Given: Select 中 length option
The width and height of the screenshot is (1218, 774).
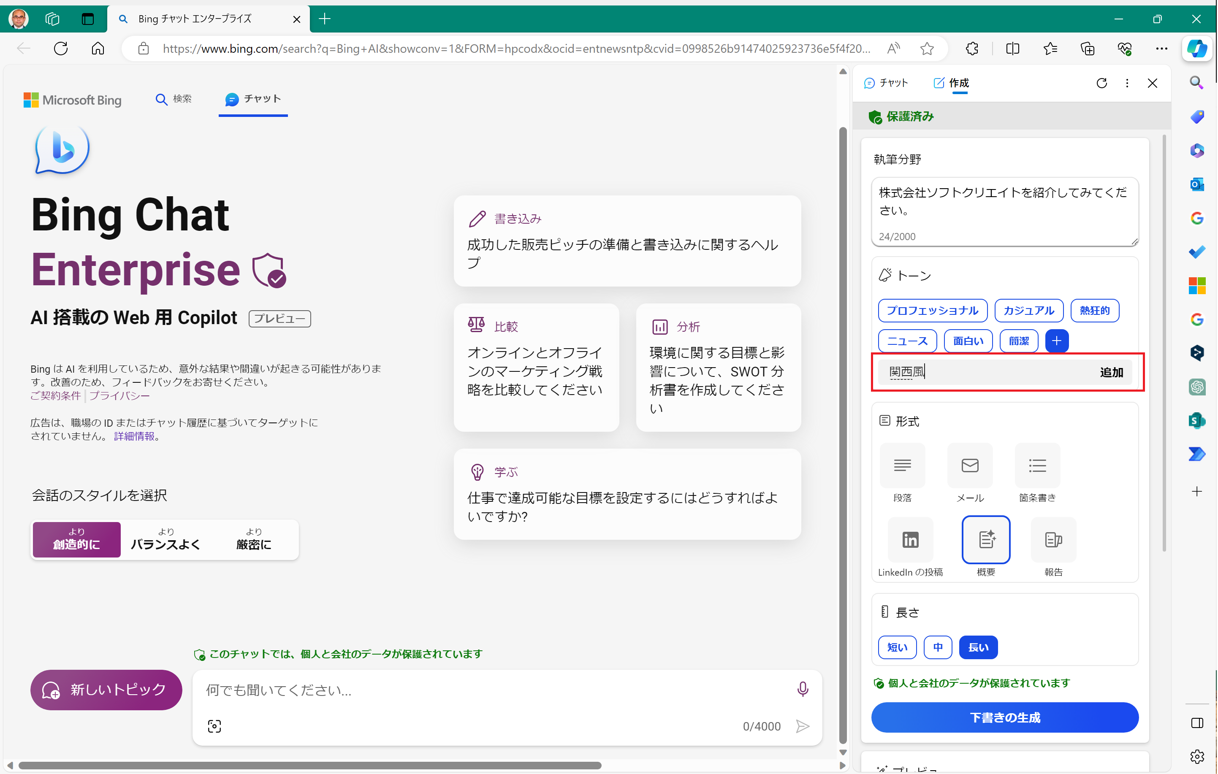Looking at the screenshot, I should (938, 647).
